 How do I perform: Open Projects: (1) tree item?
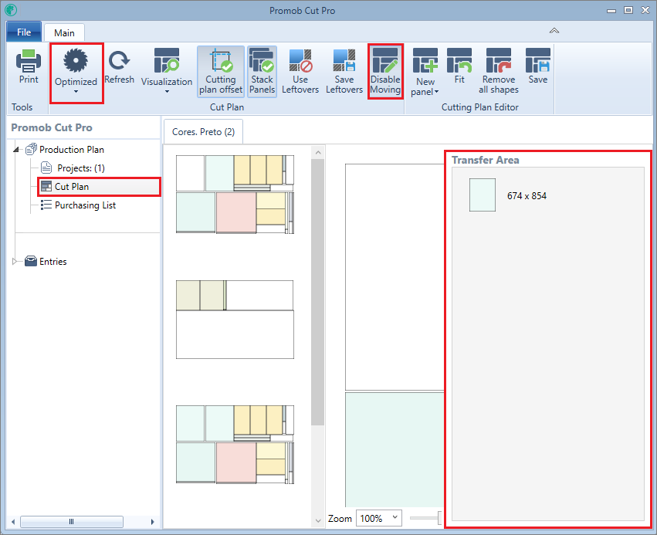click(81, 168)
